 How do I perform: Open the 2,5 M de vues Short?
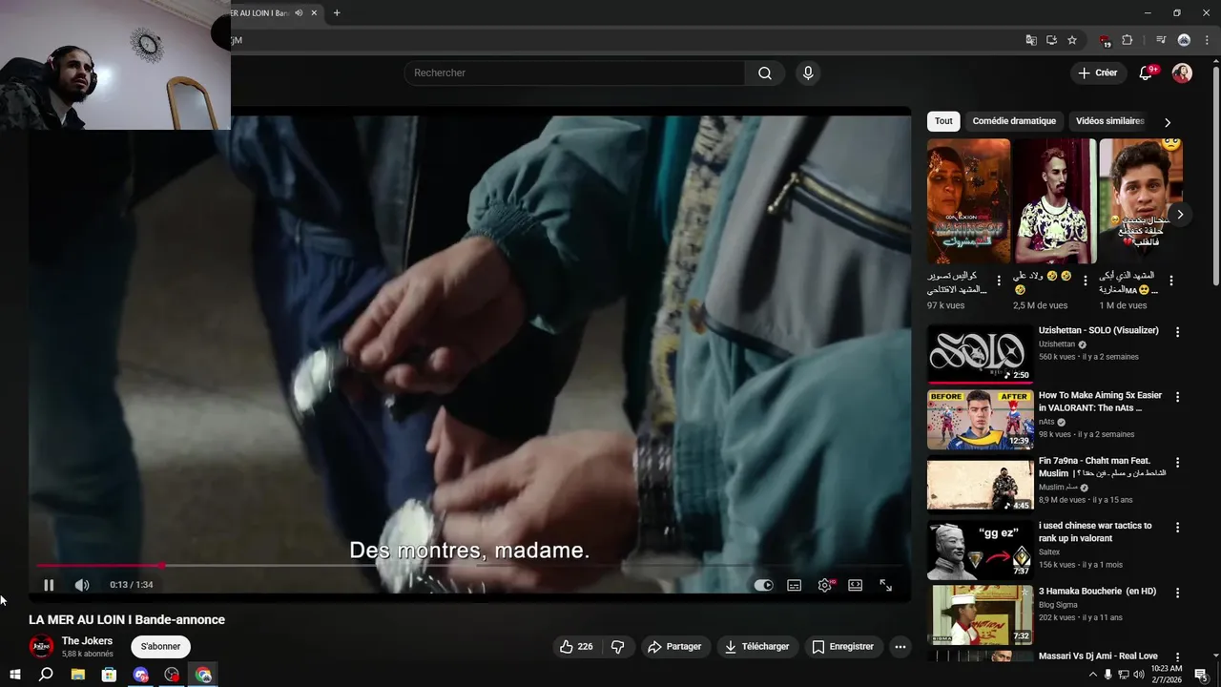(1054, 201)
